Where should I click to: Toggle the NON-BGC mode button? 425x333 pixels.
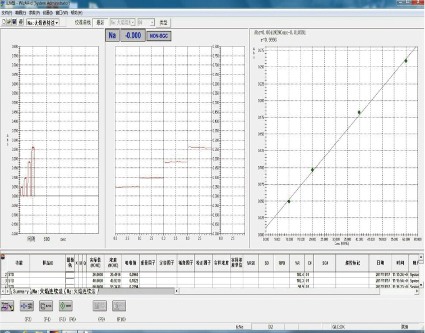pos(159,35)
